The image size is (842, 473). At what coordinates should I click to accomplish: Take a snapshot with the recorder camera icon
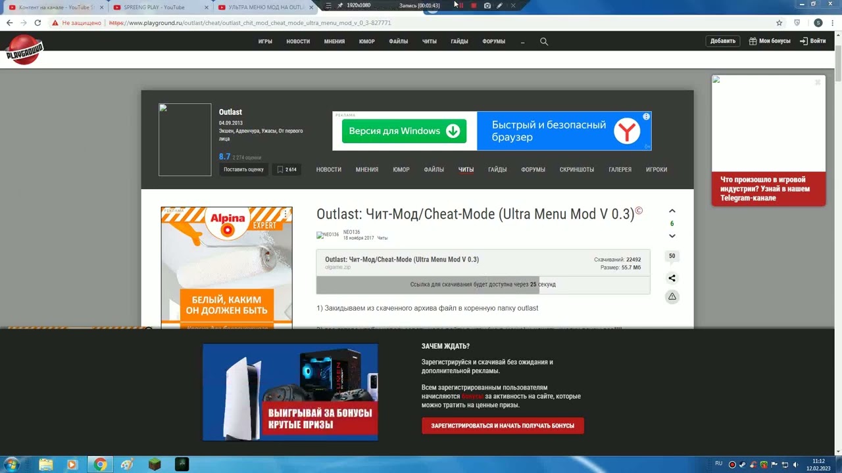pyautogui.click(x=487, y=5)
